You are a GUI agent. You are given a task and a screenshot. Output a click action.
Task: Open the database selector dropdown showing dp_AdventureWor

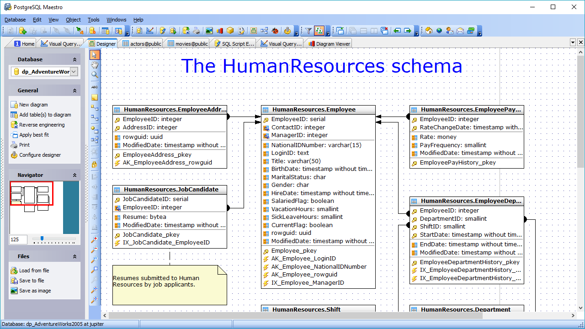(x=74, y=71)
